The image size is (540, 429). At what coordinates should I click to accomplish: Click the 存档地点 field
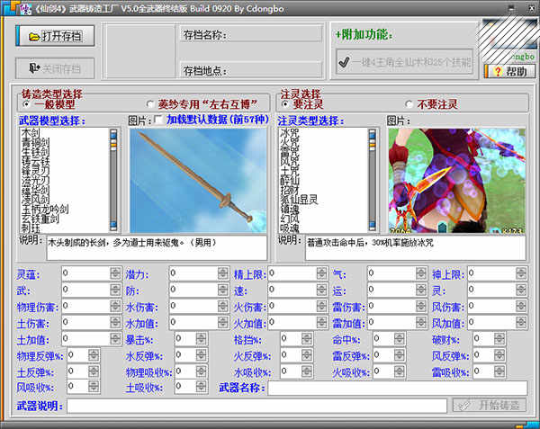(251, 70)
